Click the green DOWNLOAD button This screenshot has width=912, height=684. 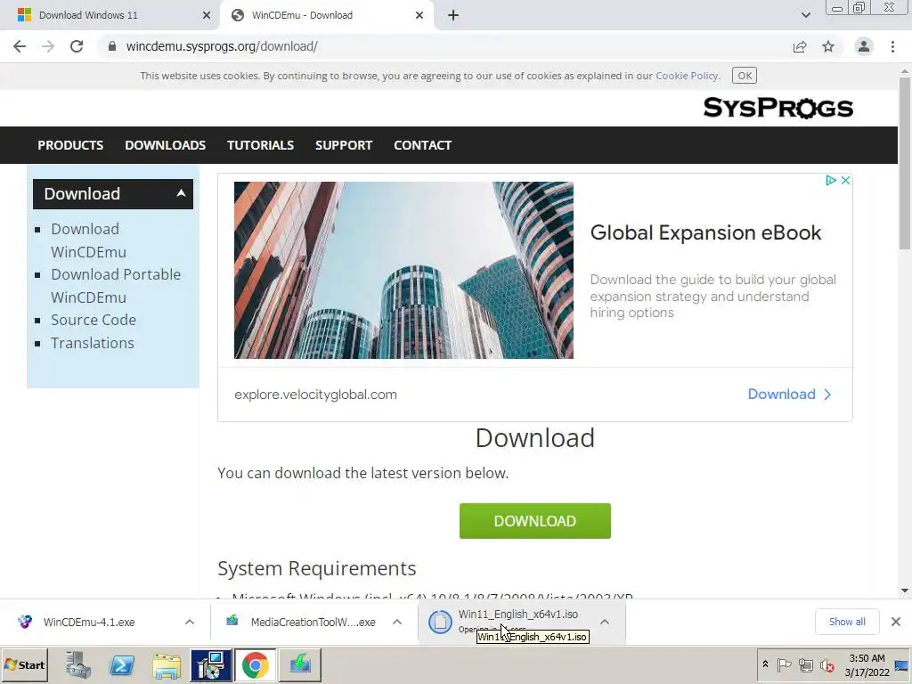click(x=535, y=521)
